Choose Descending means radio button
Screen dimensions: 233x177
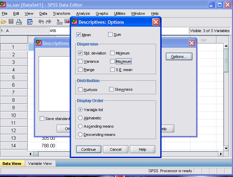[80, 135]
